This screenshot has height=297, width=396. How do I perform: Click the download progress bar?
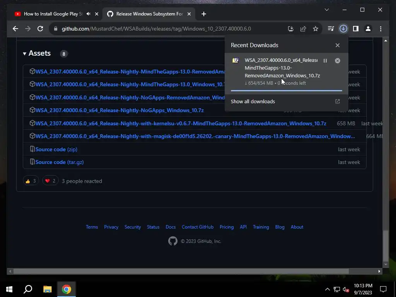287,90
